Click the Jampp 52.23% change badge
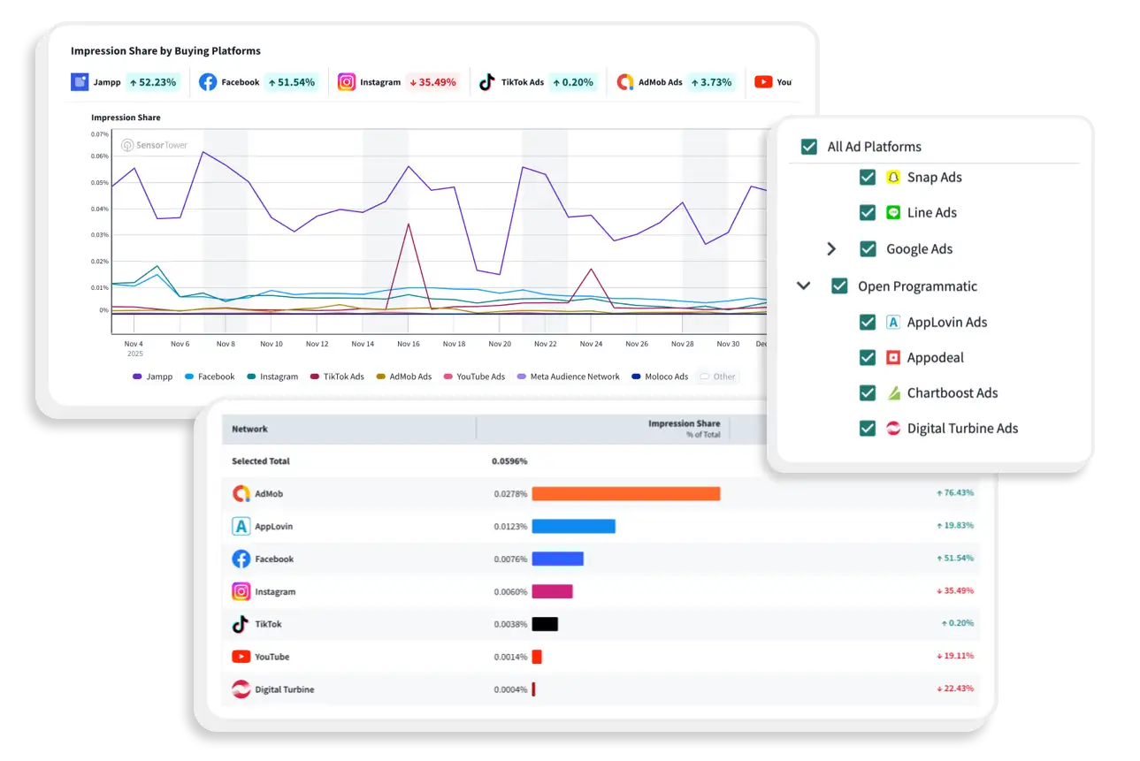 tap(152, 82)
